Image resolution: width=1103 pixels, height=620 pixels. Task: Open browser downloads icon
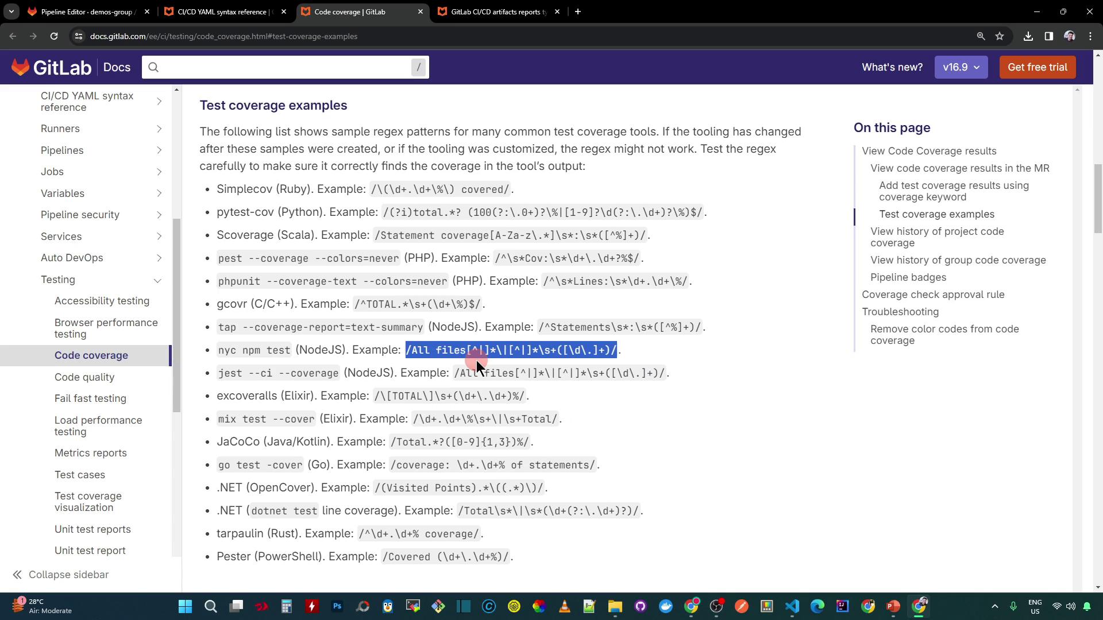[x=1028, y=36]
